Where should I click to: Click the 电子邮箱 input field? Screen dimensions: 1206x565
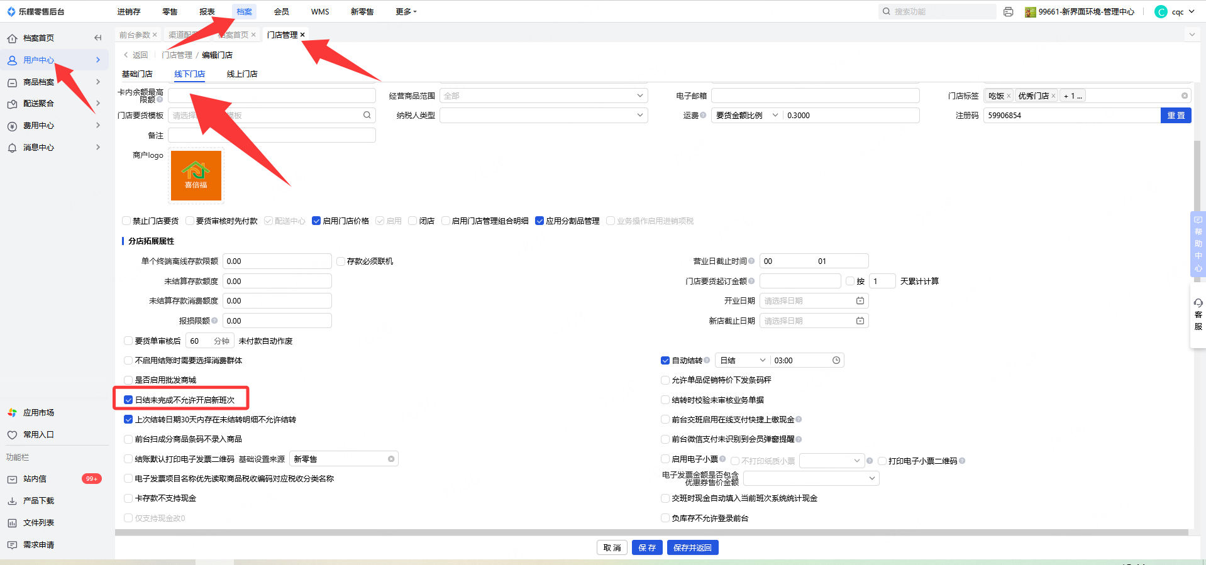815,96
